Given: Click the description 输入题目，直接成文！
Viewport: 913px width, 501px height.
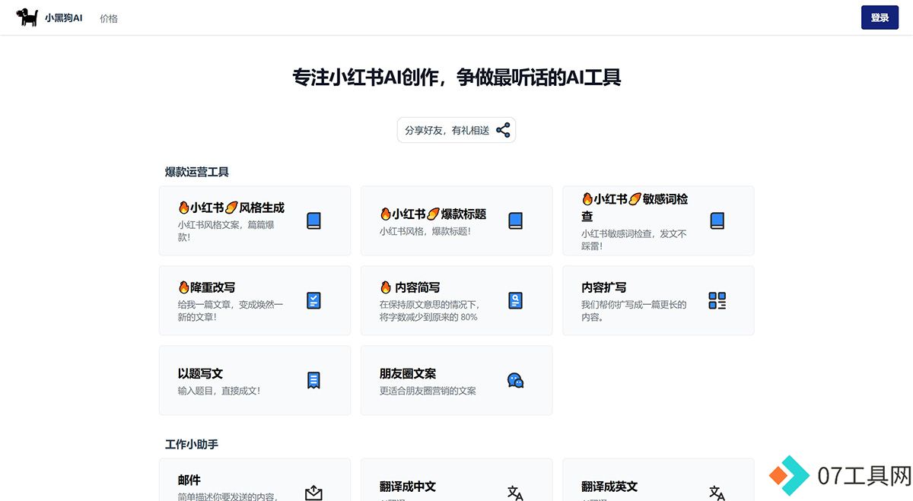Looking at the screenshot, I should [219, 390].
